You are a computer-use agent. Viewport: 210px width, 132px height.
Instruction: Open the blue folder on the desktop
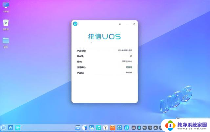coord(6,40)
